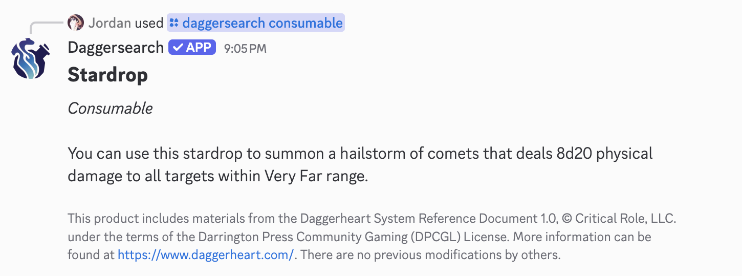Open Jordan's user profile name

(110, 23)
